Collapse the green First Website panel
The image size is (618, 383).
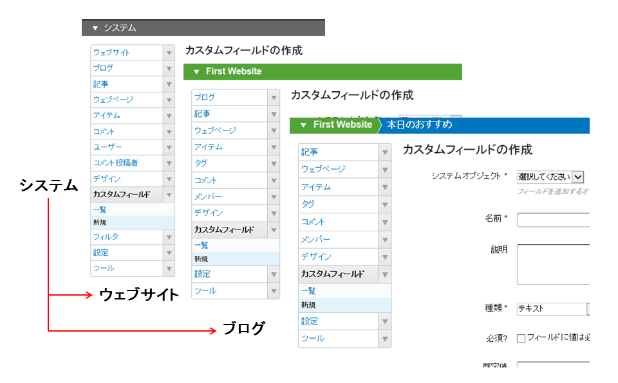click(x=196, y=72)
